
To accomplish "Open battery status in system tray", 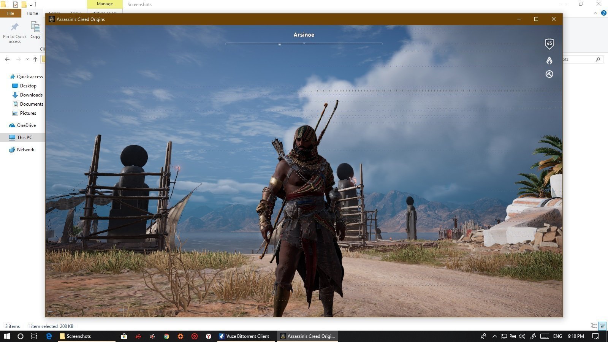I will [513, 336].
